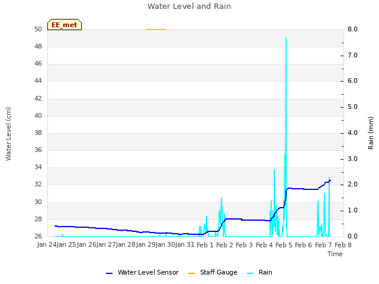Click the 7.0 value on rain axis
The width and height of the screenshot is (379, 284).
coord(352,55)
